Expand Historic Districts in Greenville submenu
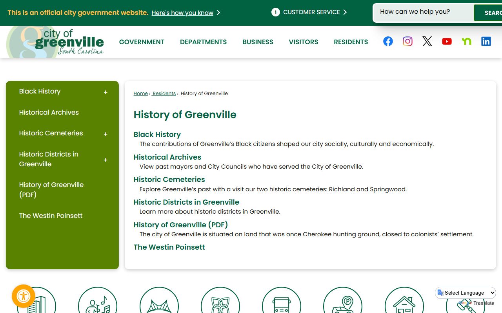 point(105,160)
